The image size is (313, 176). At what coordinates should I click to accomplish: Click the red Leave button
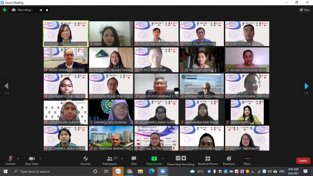[x=303, y=161]
